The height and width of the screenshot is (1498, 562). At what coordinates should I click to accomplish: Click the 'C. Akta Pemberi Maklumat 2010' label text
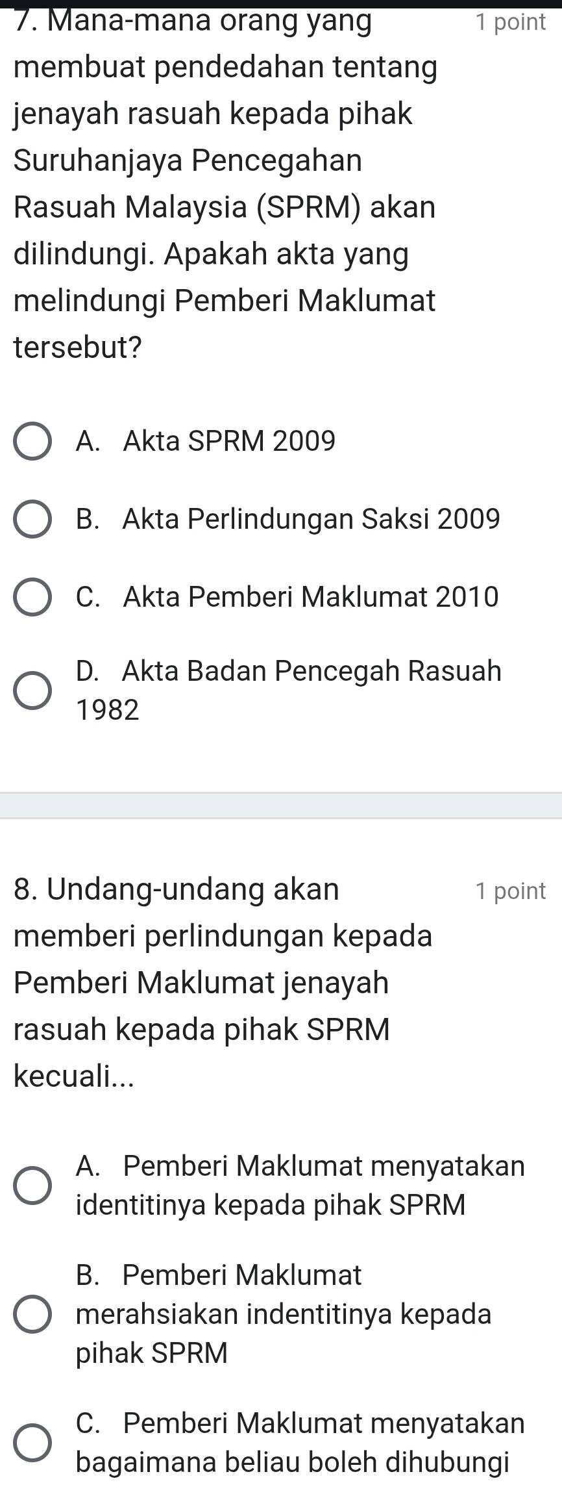click(x=287, y=596)
